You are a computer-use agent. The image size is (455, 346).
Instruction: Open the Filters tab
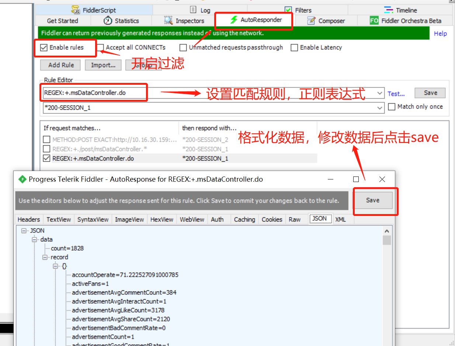pyautogui.click(x=298, y=10)
